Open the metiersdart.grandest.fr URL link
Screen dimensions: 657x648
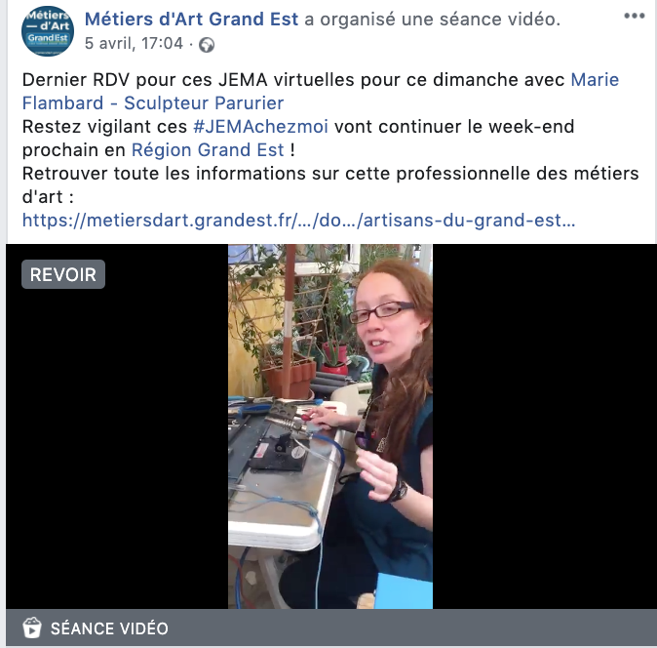click(298, 221)
